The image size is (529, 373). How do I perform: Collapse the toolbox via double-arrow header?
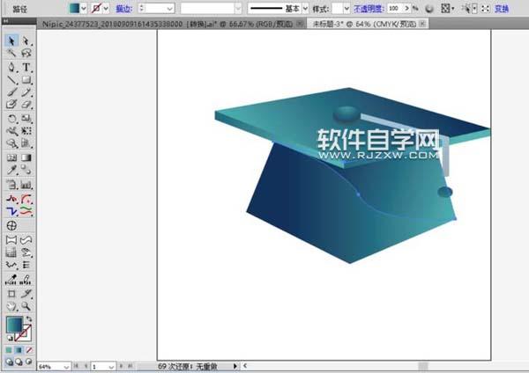(x=5, y=21)
